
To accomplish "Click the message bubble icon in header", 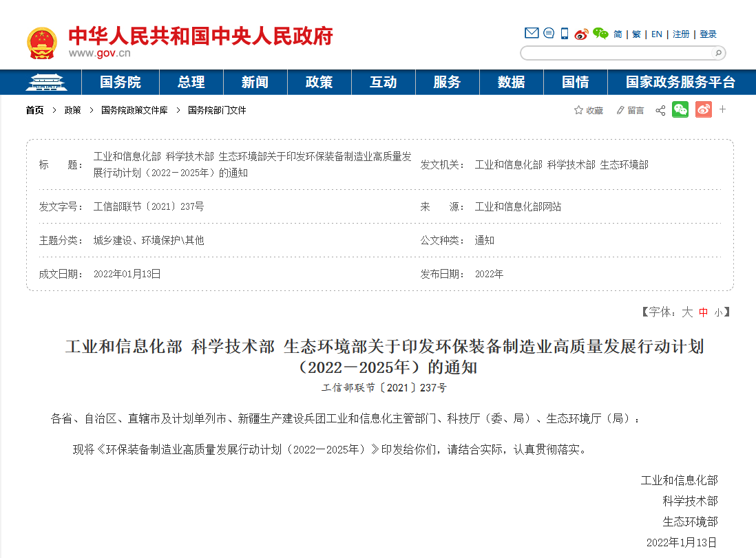I will (x=549, y=33).
